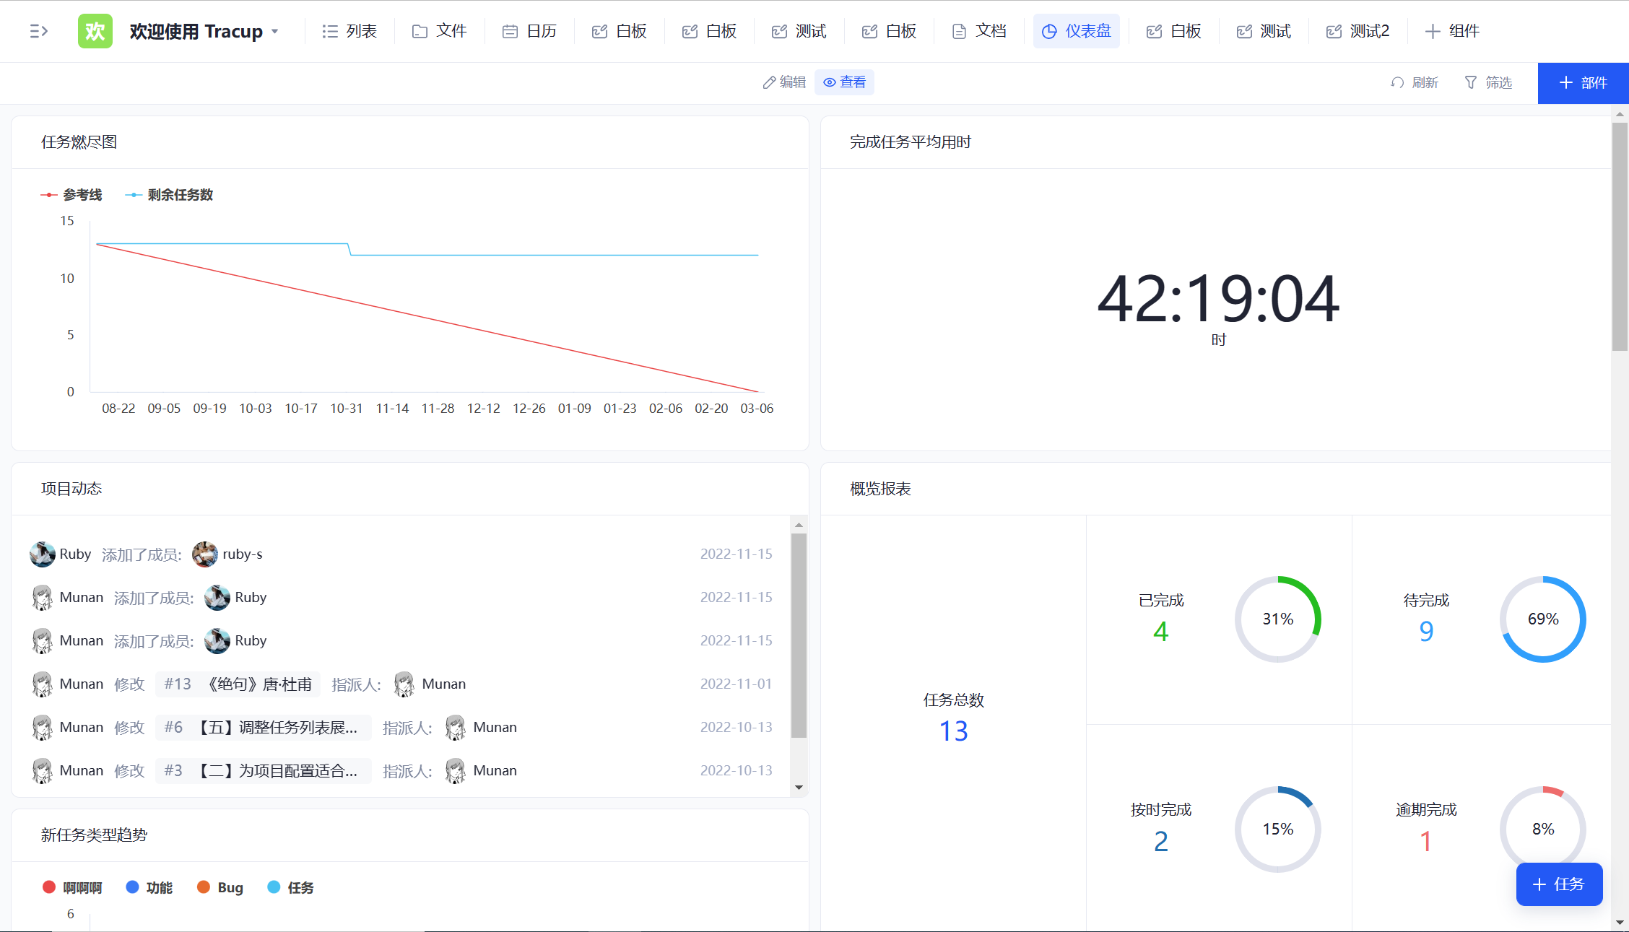Open the project name dropdown arrow

click(x=275, y=32)
